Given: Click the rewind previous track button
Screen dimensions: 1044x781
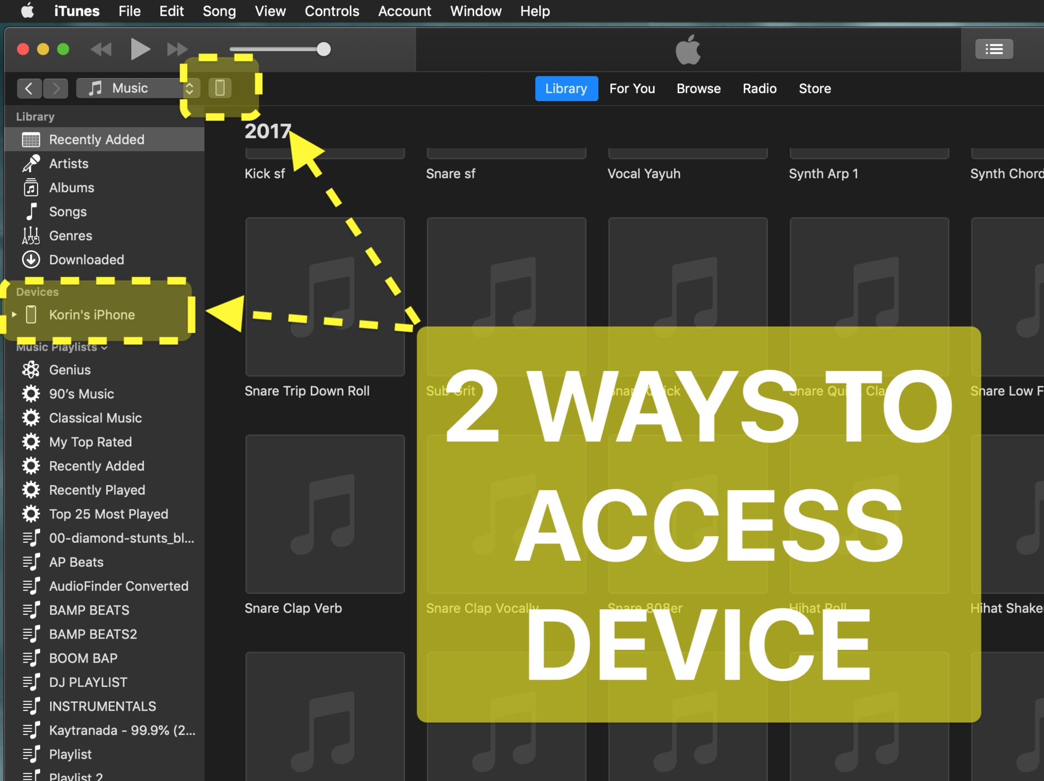Looking at the screenshot, I should click(x=101, y=50).
